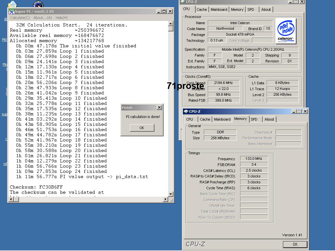
Task: Click Level 2 cache value 256 KBytes
Action: 282,94
